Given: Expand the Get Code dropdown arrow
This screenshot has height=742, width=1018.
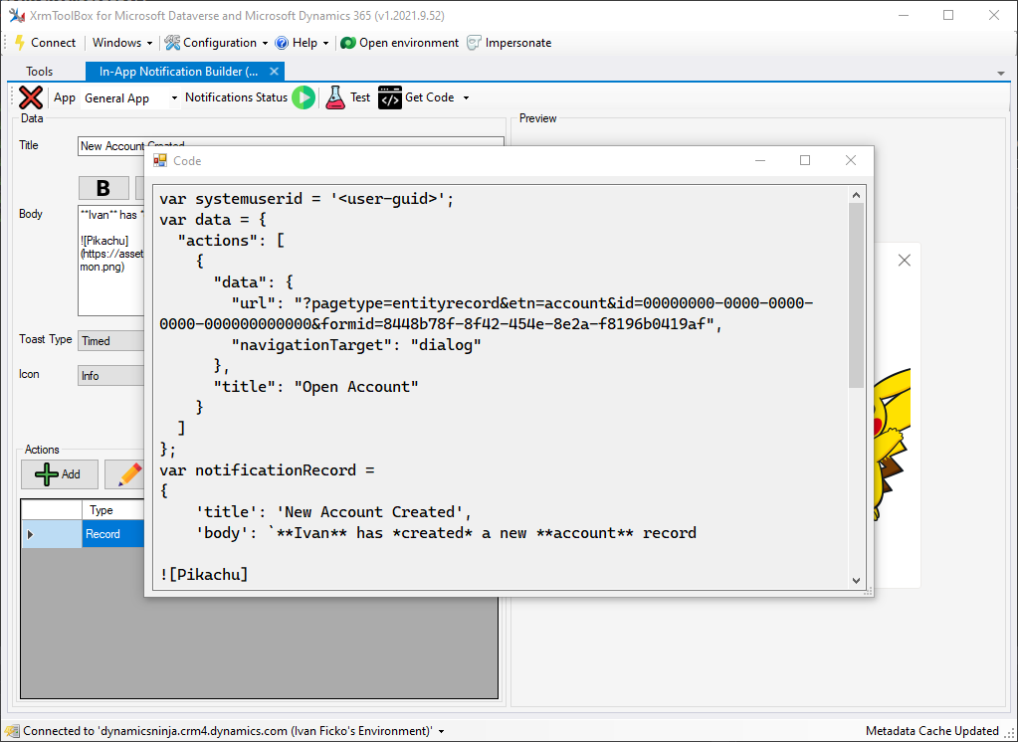Looking at the screenshot, I should 466,98.
